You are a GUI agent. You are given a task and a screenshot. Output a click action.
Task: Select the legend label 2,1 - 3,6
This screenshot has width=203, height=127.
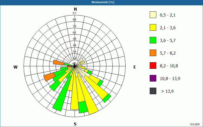coord(168,28)
